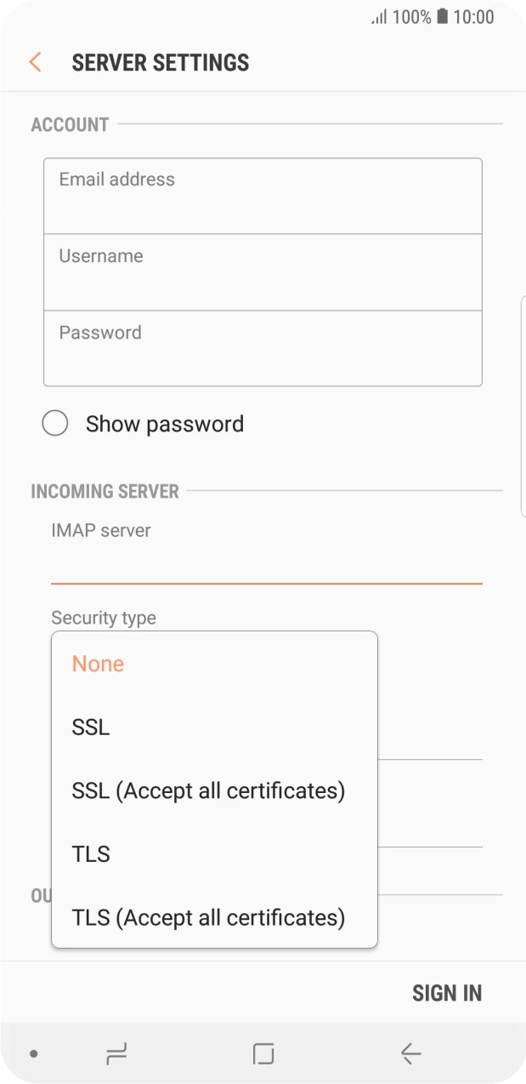
Task: Select SSL from the security list
Action: [x=89, y=727]
